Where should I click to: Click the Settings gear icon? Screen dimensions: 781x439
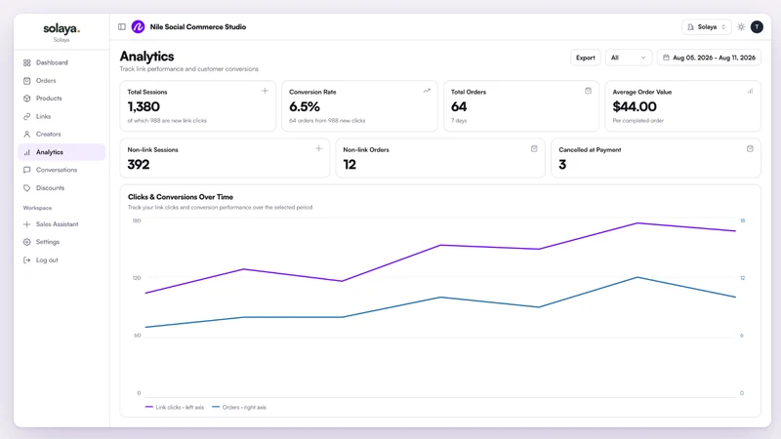[27, 242]
